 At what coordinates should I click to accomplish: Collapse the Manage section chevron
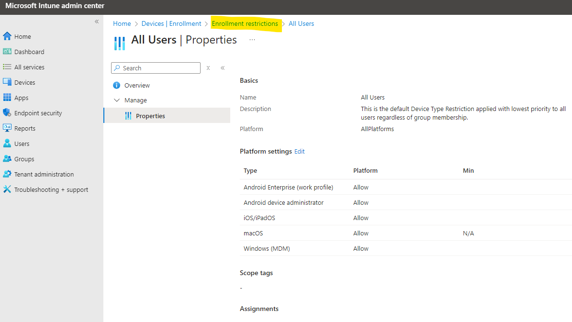click(x=117, y=100)
